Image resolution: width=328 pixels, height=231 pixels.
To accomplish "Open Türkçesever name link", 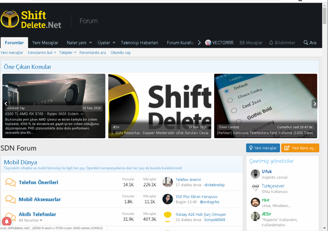I will tap(273, 186).
